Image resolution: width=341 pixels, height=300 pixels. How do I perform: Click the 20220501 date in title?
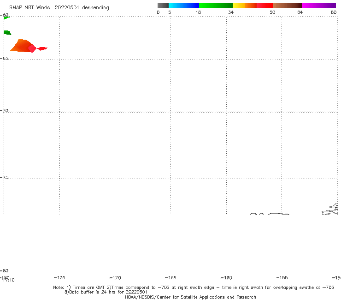(67, 8)
